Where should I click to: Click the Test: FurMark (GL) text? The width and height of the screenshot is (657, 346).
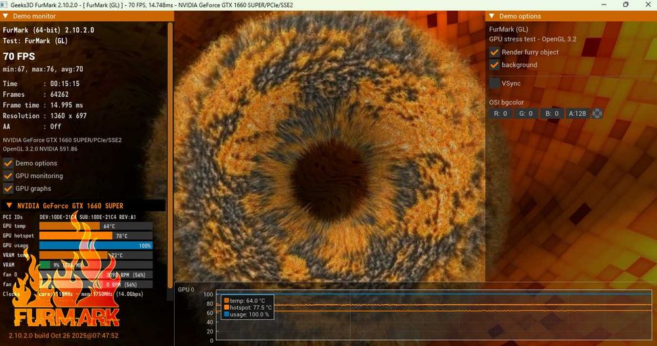(x=35, y=41)
